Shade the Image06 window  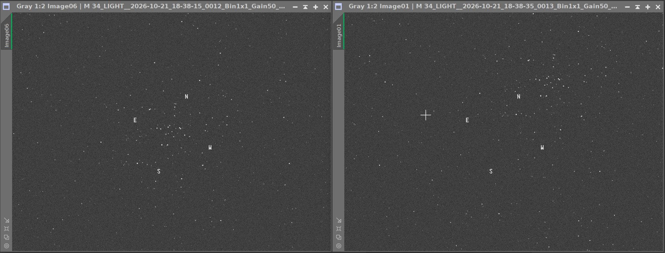[x=305, y=7]
